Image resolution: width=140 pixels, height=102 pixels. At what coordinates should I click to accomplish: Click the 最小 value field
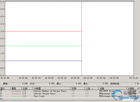coord(72,84)
